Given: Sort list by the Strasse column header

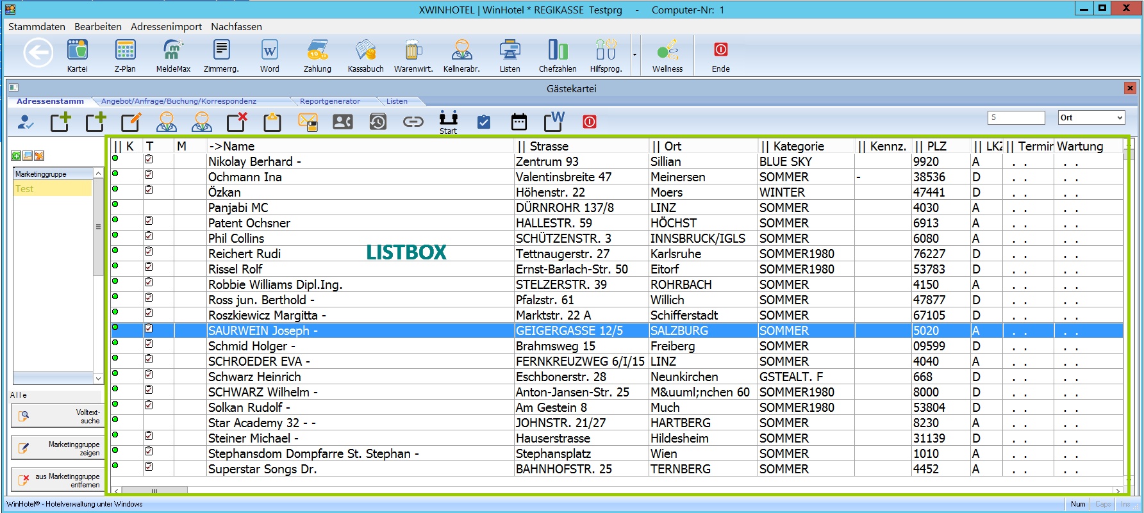Looking at the screenshot, I should [581, 146].
